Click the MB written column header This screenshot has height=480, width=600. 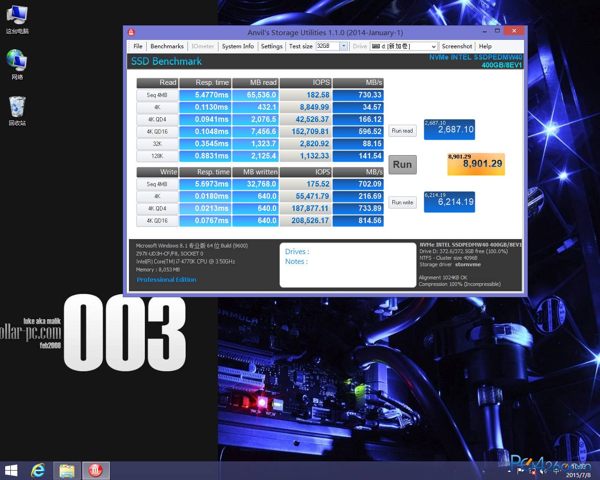click(255, 172)
